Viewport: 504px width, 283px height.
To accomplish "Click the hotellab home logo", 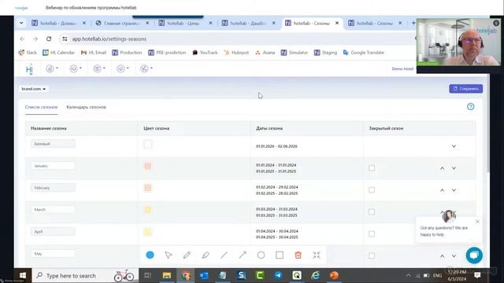I will (x=29, y=69).
